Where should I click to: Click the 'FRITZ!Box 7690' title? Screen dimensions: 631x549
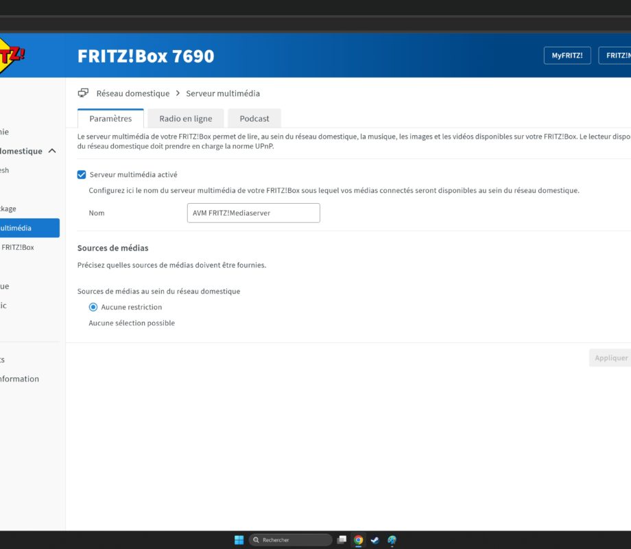(145, 56)
